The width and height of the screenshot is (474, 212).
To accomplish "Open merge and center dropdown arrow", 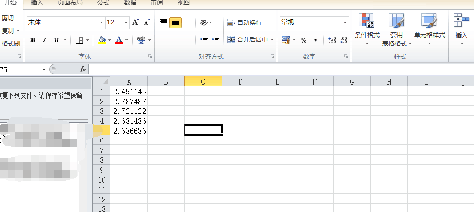I will (272, 40).
